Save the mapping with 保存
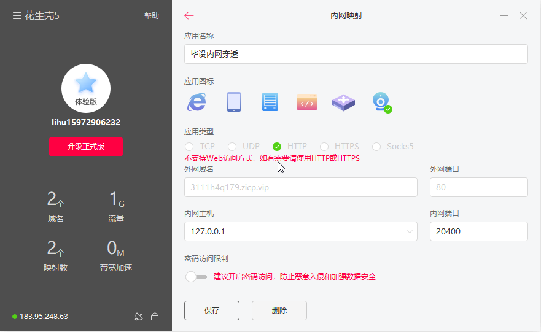Viewport: 541px width, 332px height. click(x=212, y=311)
